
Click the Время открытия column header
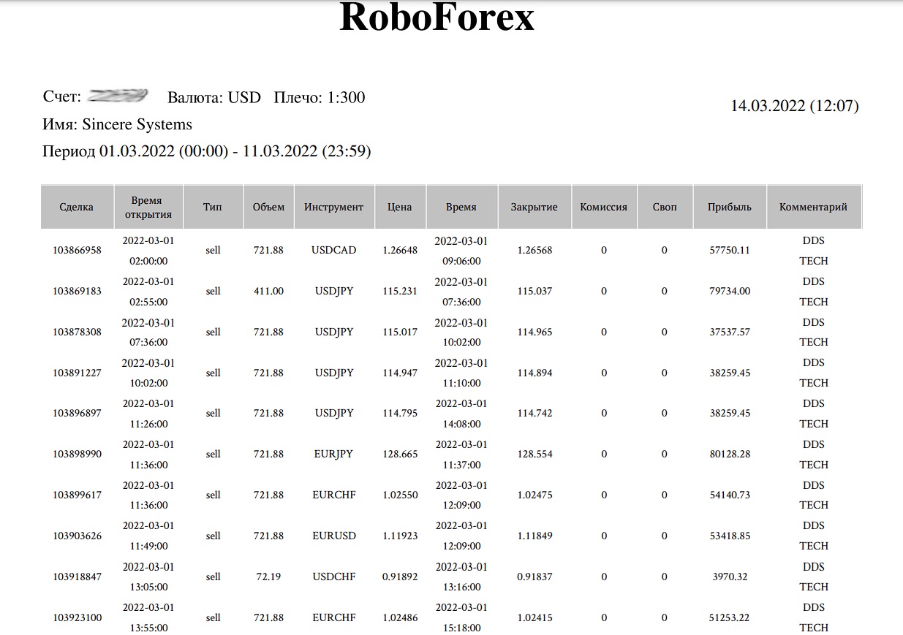point(148,207)
